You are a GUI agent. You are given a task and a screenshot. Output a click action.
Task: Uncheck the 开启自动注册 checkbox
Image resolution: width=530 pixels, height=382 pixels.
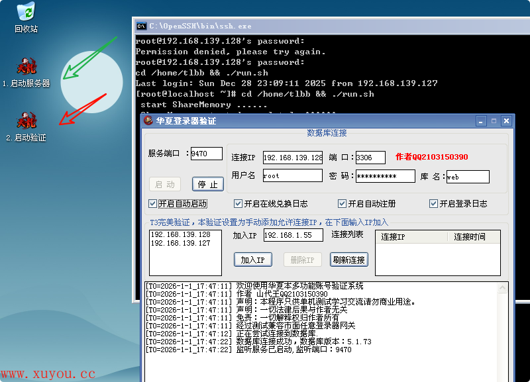343,203
